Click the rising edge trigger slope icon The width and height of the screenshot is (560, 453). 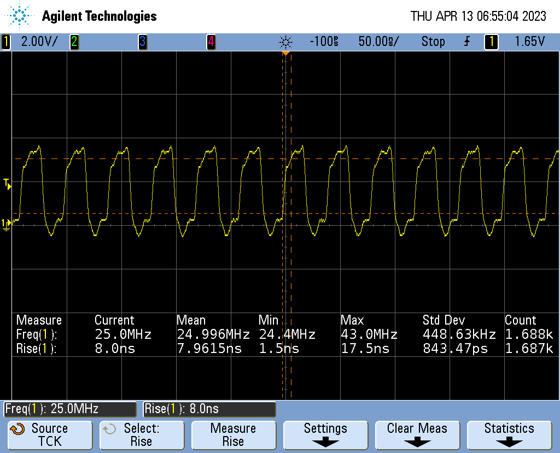467,42
